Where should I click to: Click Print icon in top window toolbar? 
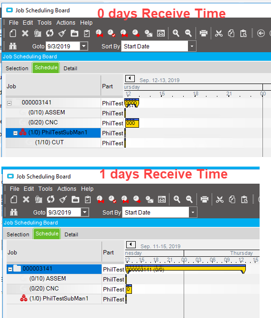click(x=204, y=33)
